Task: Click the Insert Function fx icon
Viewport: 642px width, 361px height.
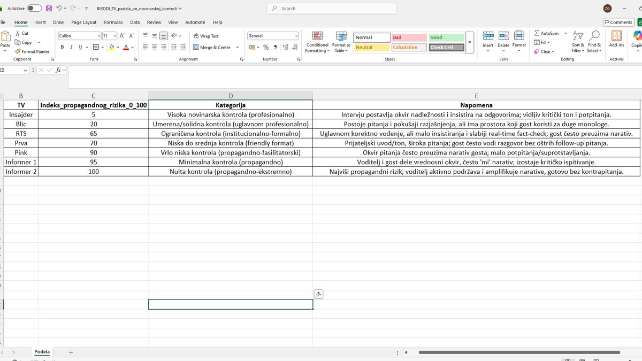Action: (59, 70)
